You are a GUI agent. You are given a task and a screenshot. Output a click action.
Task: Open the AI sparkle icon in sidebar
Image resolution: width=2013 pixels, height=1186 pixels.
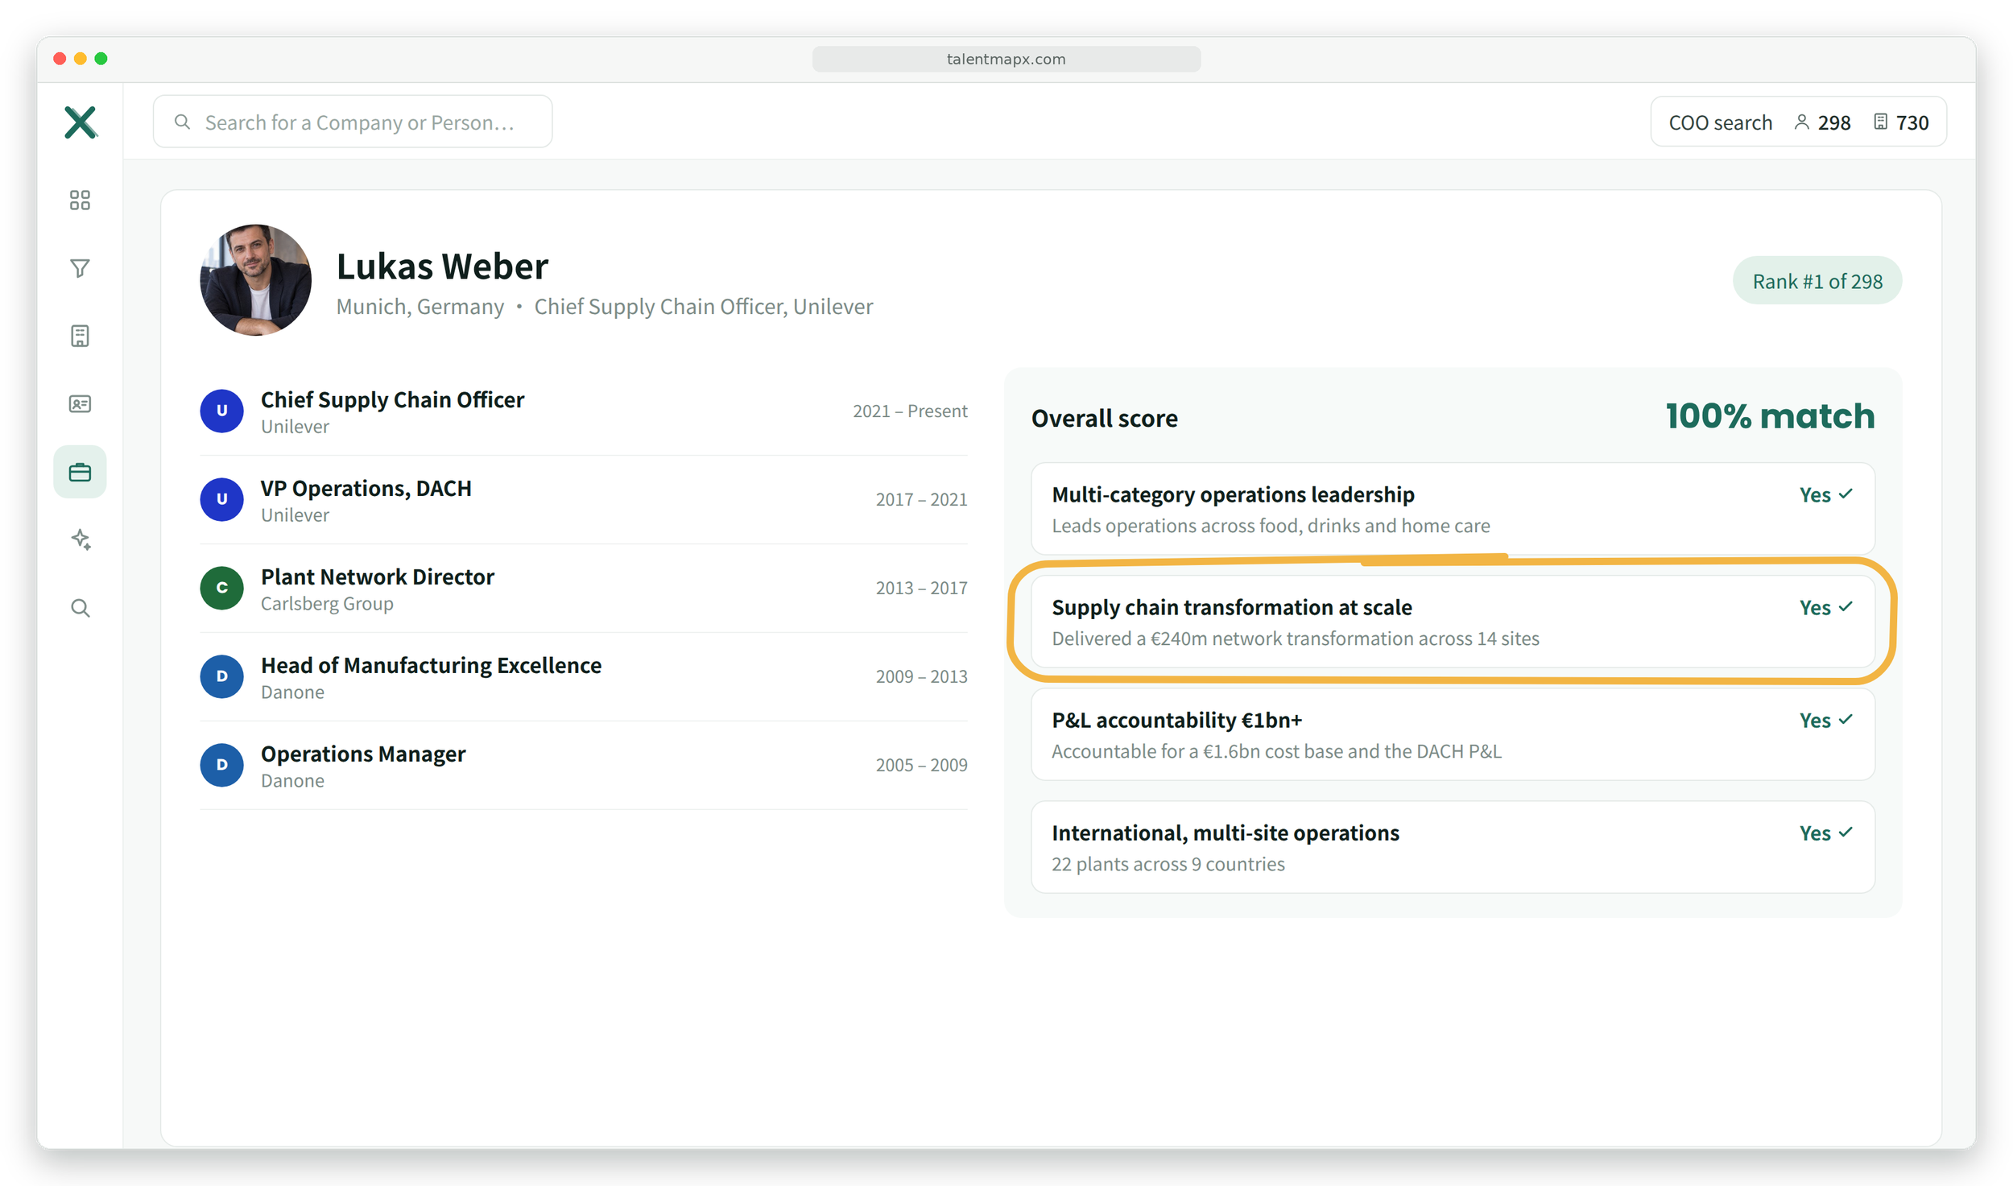coord(81,539)
